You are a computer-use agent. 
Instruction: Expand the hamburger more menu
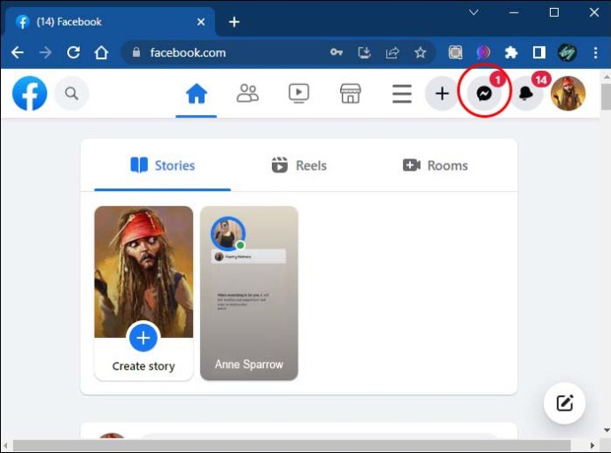pos(402,93)
